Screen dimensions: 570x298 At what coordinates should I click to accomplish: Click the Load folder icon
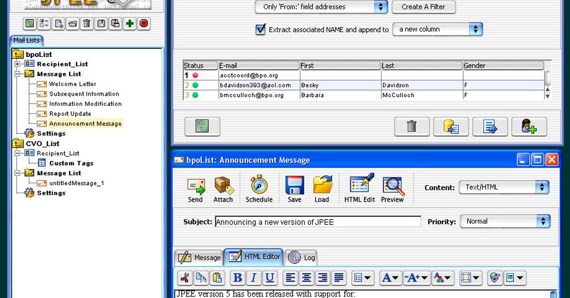322,189
